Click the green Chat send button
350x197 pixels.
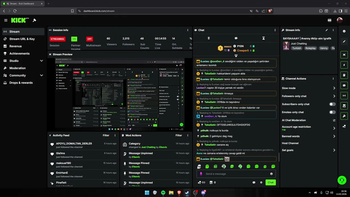pyautogui.click(x=270, y=182)
